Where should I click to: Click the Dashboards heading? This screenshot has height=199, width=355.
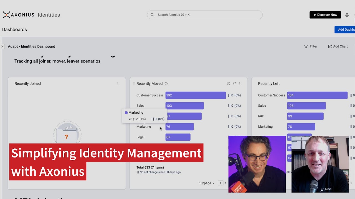14,30
